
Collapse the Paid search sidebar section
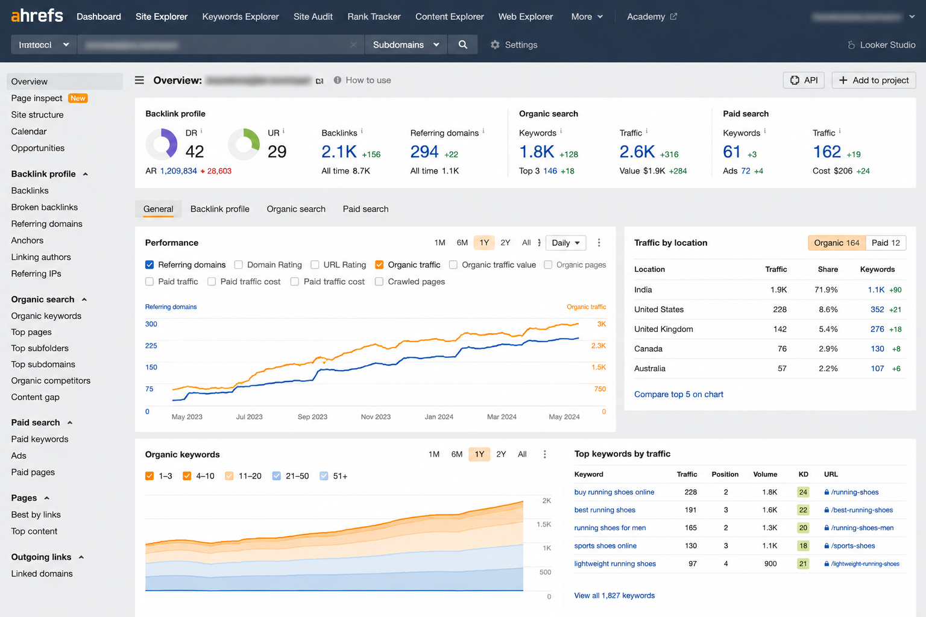tap(70, 423)
